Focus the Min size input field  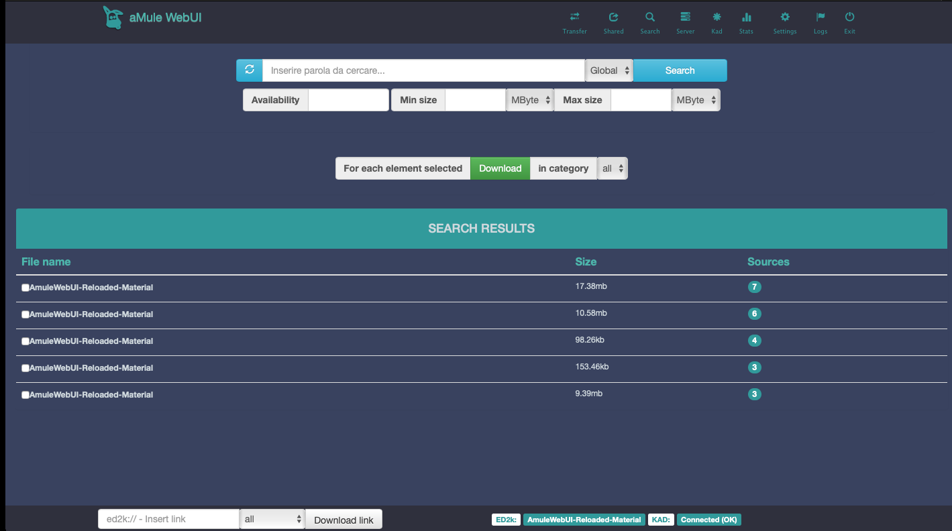coord(475,100)
